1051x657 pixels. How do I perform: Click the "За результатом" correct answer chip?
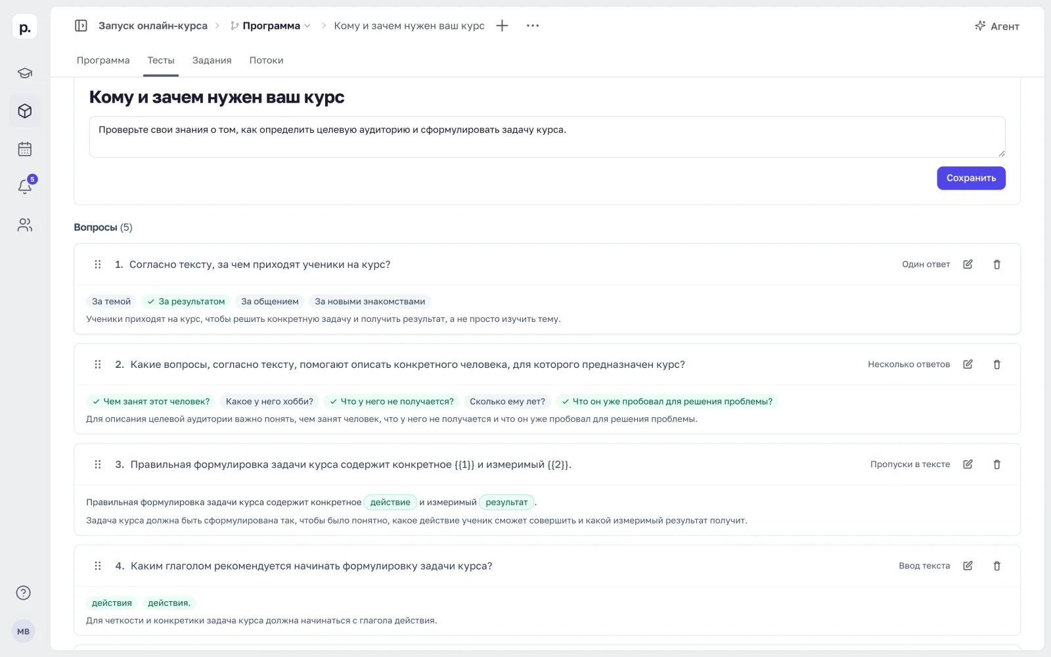(x=186, y=302)
